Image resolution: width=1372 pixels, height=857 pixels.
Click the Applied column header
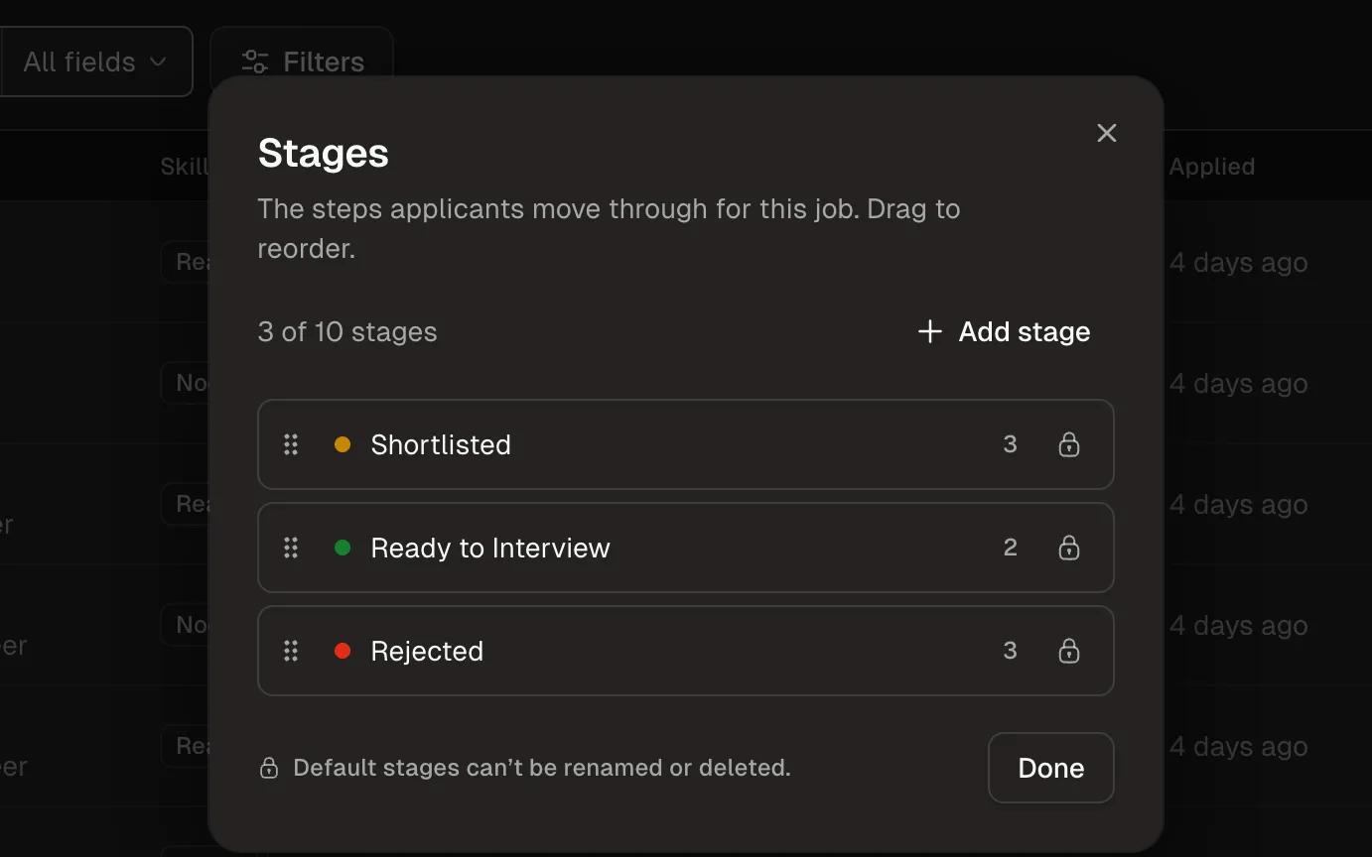coord(1211,166)
